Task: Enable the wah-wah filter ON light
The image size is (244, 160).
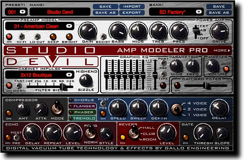Action: [x=177, y=85]
